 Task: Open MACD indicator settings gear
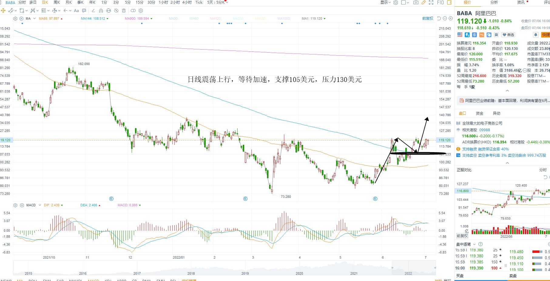[15, 205]
